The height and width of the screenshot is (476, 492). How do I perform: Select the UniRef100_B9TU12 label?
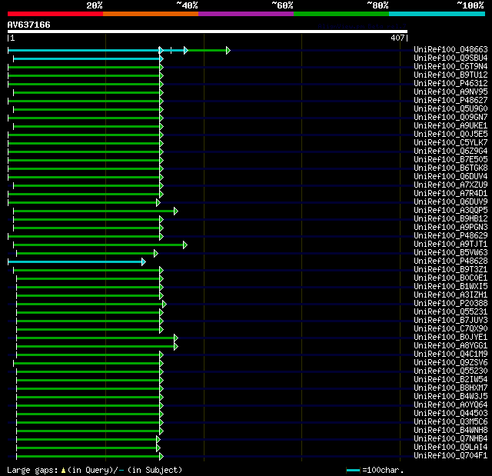[x=450, y=75]
